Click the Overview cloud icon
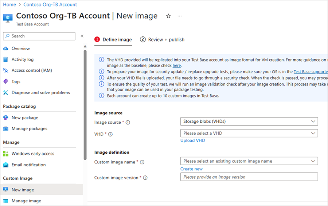 point(5,48)
